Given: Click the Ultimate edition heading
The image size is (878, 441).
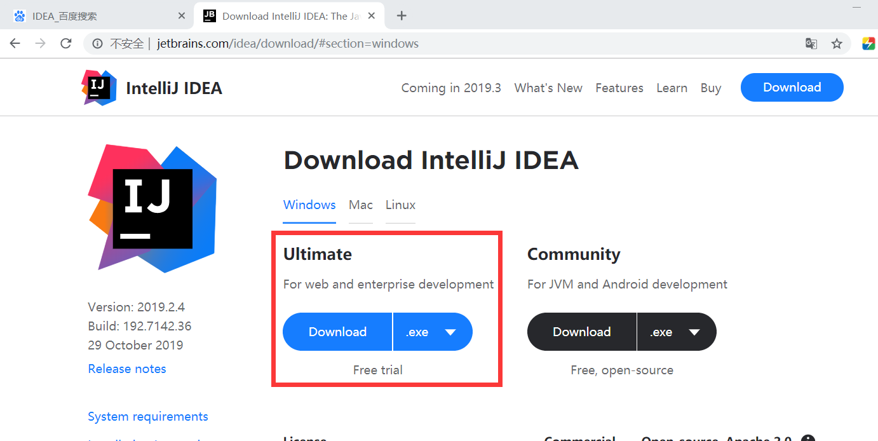Looking at the screenshot, I should [x=318, y=254].
